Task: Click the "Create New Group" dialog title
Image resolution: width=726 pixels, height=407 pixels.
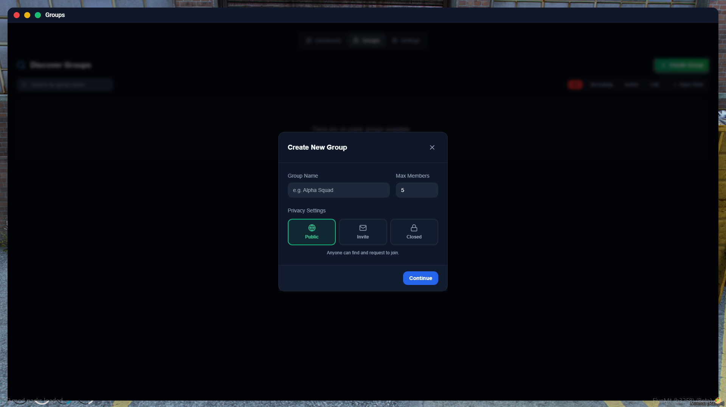Action: point(317,147)
